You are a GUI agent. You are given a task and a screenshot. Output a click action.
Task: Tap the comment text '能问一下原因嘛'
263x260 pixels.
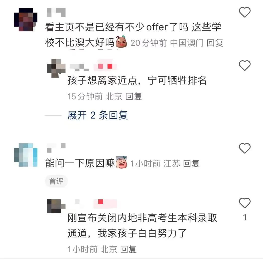[80, 163]
